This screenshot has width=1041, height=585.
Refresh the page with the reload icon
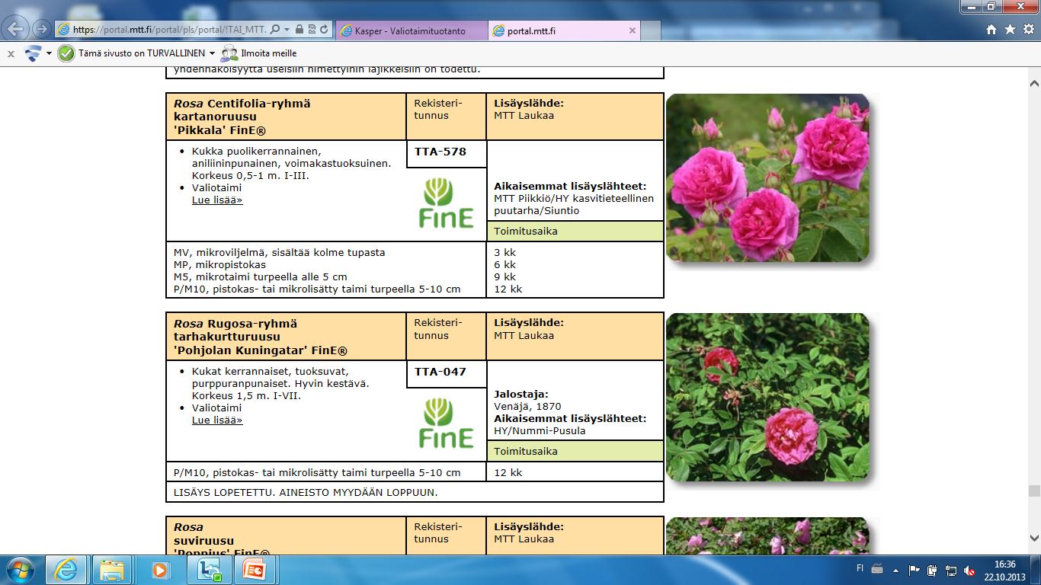324,30
